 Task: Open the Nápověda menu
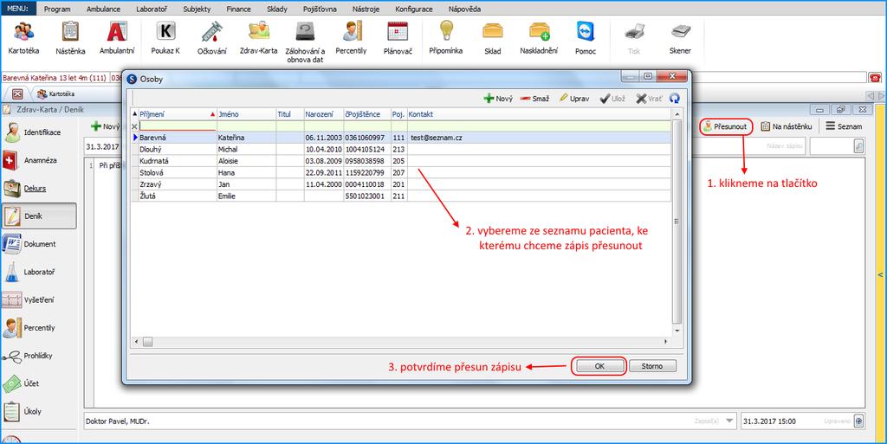tap(464, 9)
